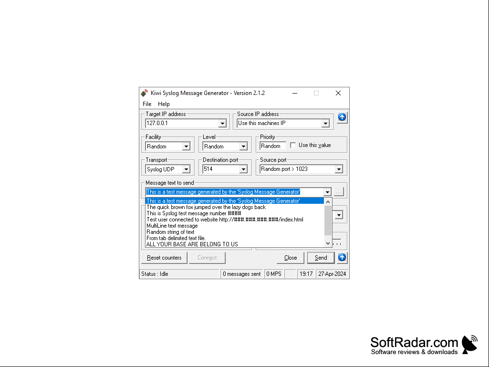Choose 'This is Syslog test message number ####'
The width and height of the screenshot is (489, 367).
coord(235,213)
